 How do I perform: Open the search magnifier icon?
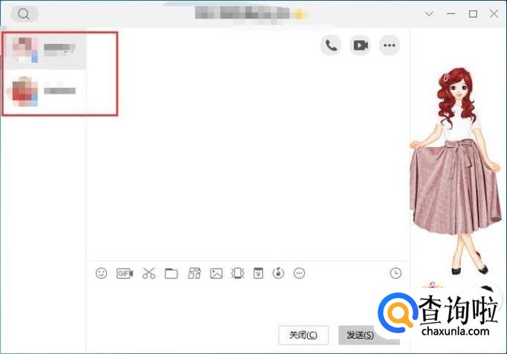(25, 14)
